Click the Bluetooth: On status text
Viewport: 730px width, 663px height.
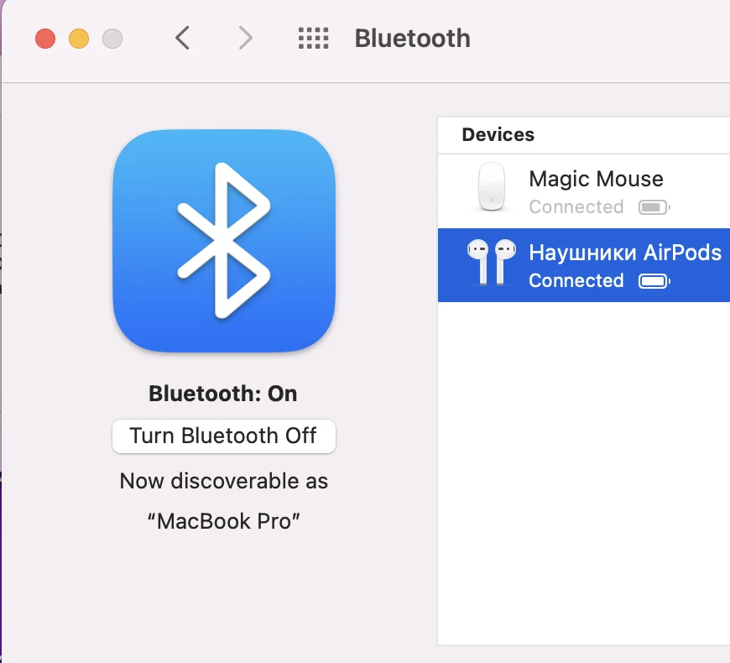[223, 394]
